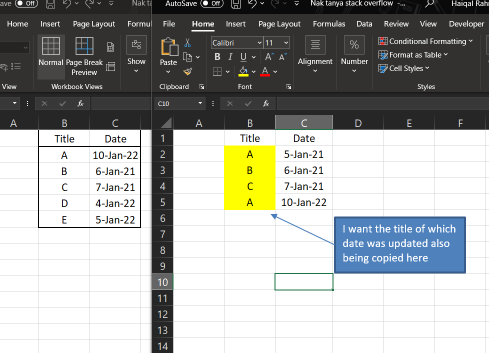
Task: Open Format as Table menu
Action: (x=413, y=55)
